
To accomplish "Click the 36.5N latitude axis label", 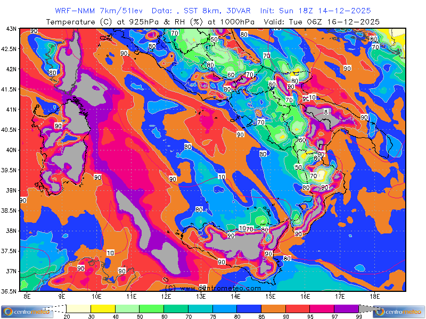I will [9, 291].
